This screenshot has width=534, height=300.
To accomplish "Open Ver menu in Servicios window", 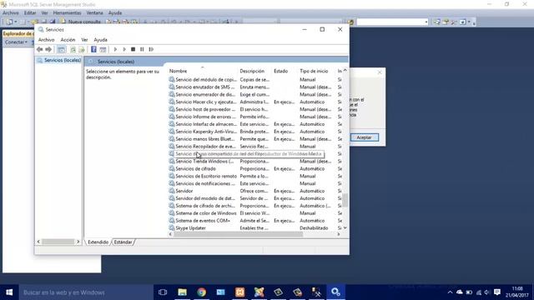I will pyautogui.click(x=84, y=40).
